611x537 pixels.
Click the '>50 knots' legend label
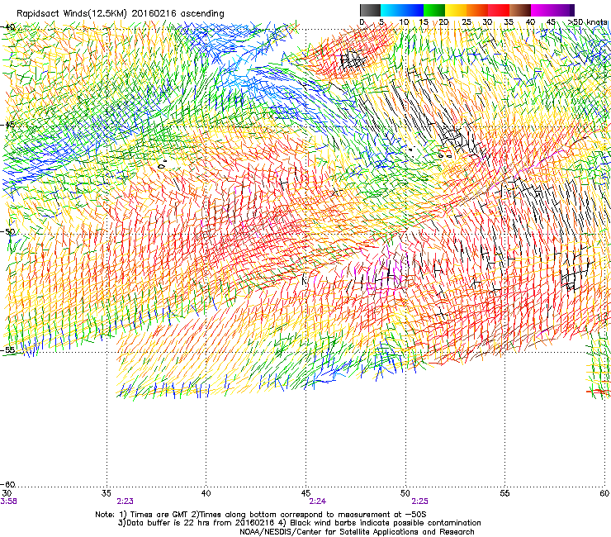click(x=588, y=22)
